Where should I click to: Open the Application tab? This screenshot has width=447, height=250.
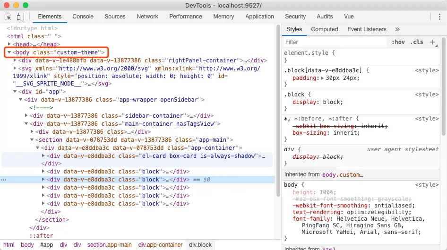[x=260, y=17]
